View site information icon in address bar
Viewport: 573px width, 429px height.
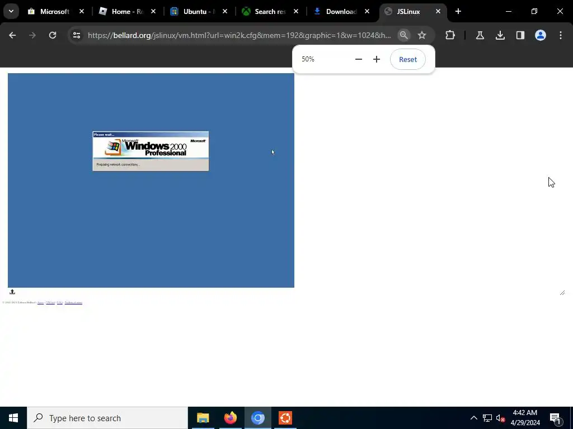click(x=76, y=35)
